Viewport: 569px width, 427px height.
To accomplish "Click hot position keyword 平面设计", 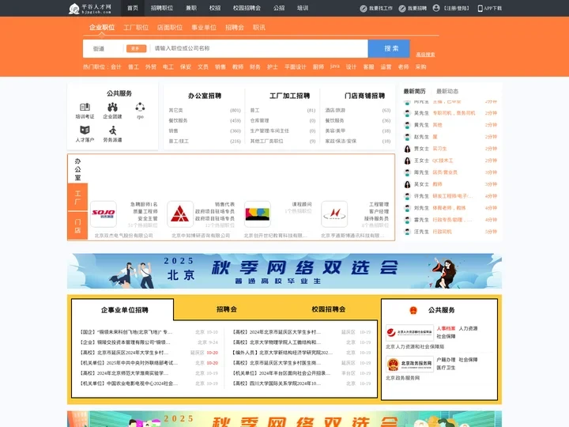I will click(x=295, y=66).
